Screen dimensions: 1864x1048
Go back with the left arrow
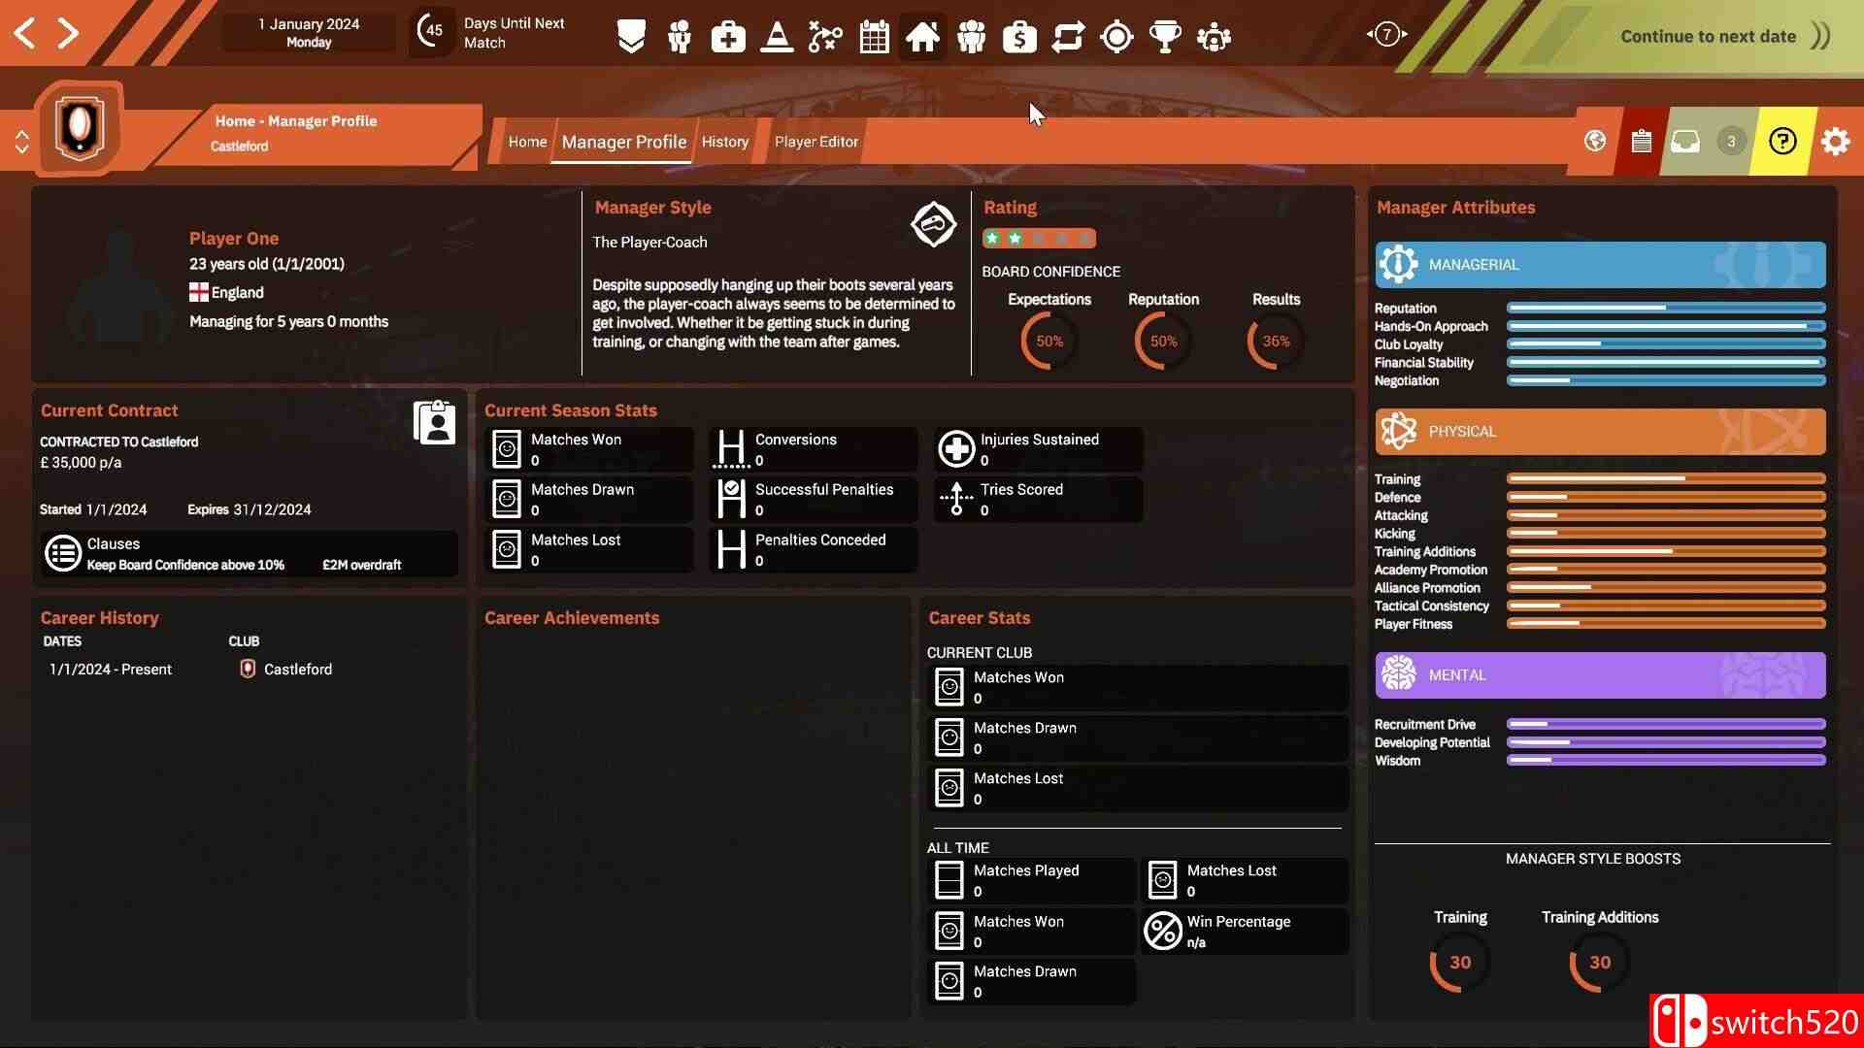(24, 33)
